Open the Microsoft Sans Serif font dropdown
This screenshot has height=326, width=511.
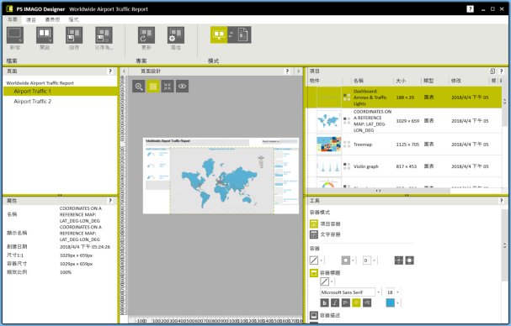pyautogui.click(x=350, y=292)
